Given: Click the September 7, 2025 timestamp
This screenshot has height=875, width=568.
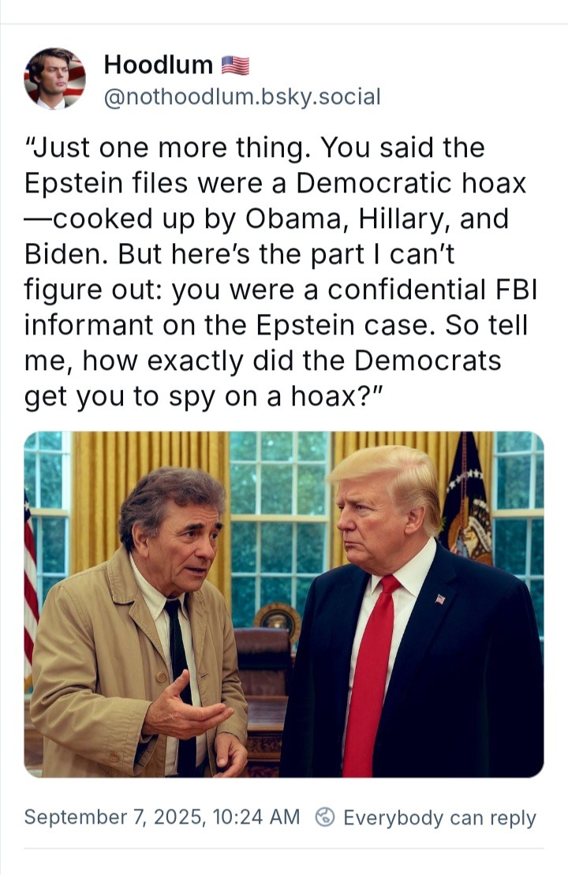Looking at the screenshot, I should 162,817.
